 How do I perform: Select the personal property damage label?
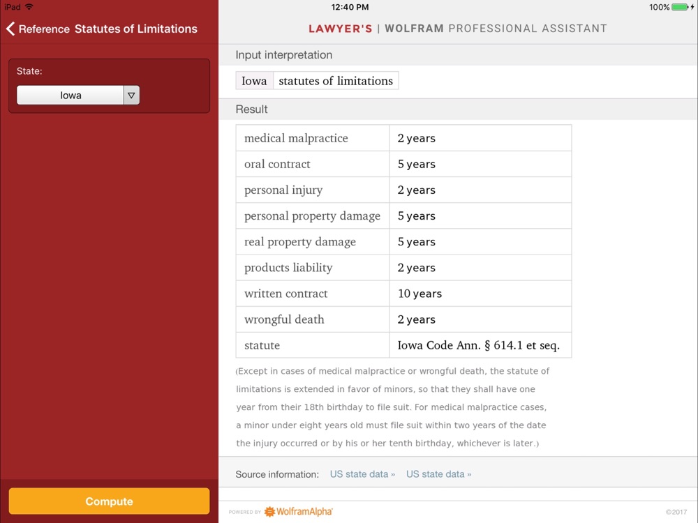pos(312,215)
